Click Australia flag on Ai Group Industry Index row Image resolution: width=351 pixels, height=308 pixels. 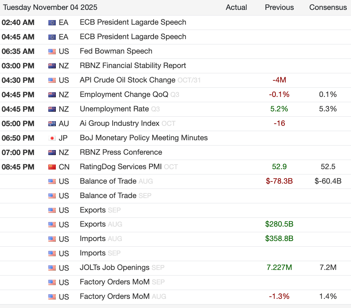[x=52, y=123]
